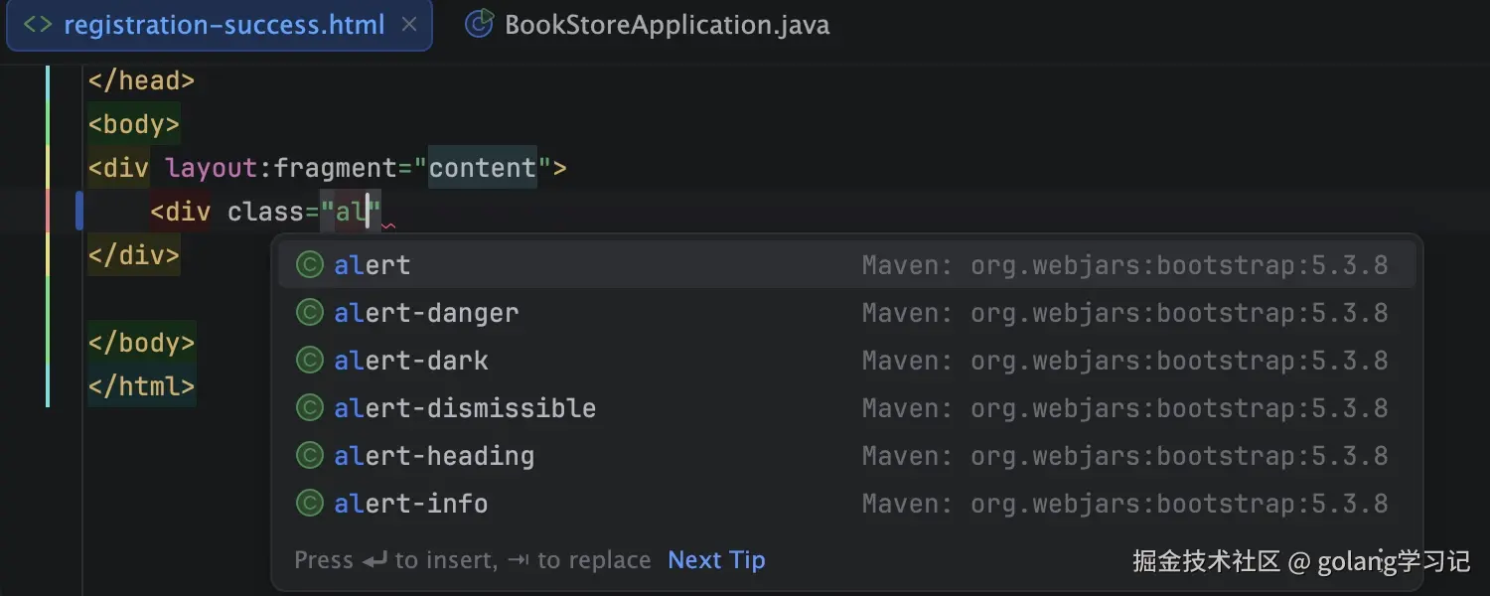Close the registration-success.html tab

coord(408,25)
